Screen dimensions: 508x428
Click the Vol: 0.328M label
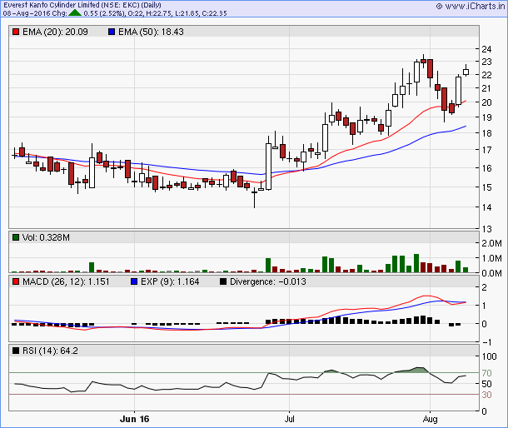click(46, 237)
